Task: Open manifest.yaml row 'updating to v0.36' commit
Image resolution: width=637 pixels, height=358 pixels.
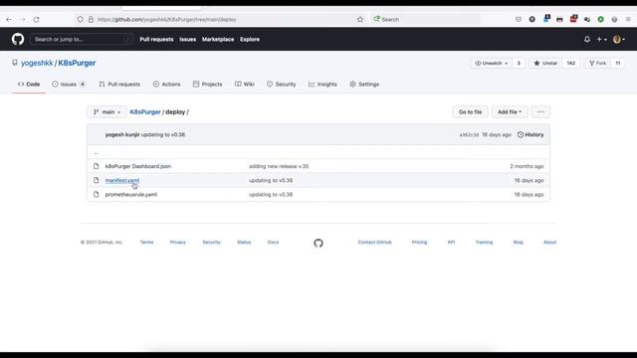Action: (271, 181)
